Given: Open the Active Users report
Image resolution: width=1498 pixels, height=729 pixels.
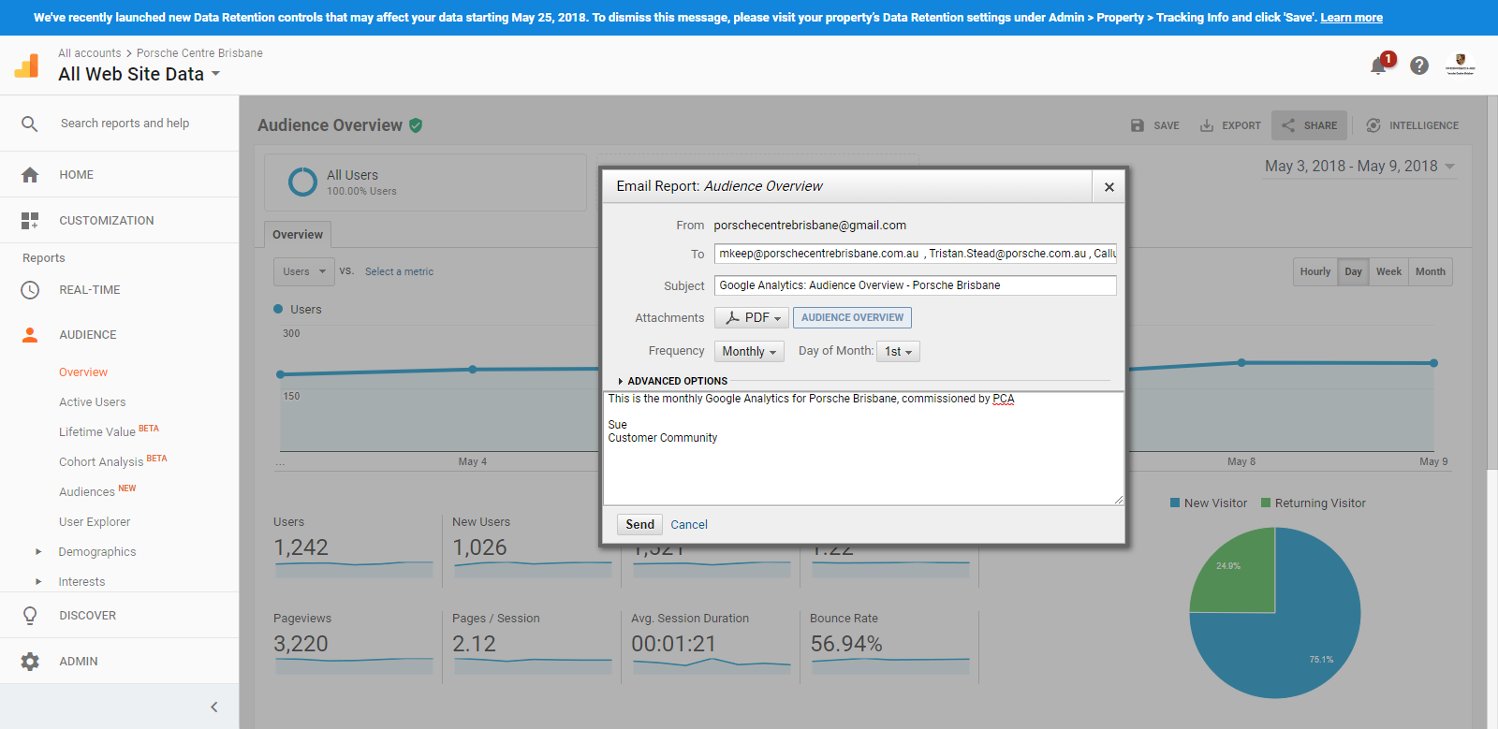Looking at the screenshot, I should click(x=92, y=402).
